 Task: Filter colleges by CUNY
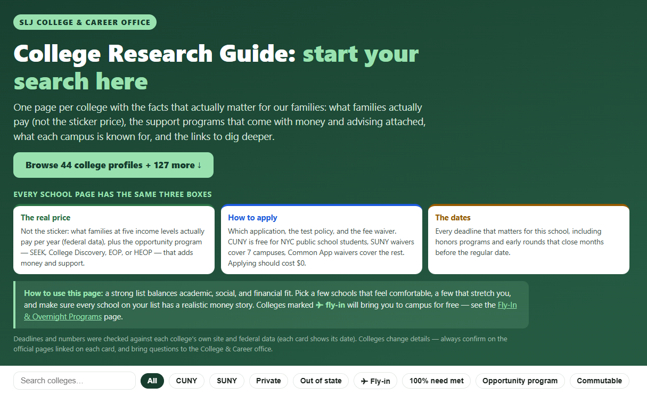[186, 381]
